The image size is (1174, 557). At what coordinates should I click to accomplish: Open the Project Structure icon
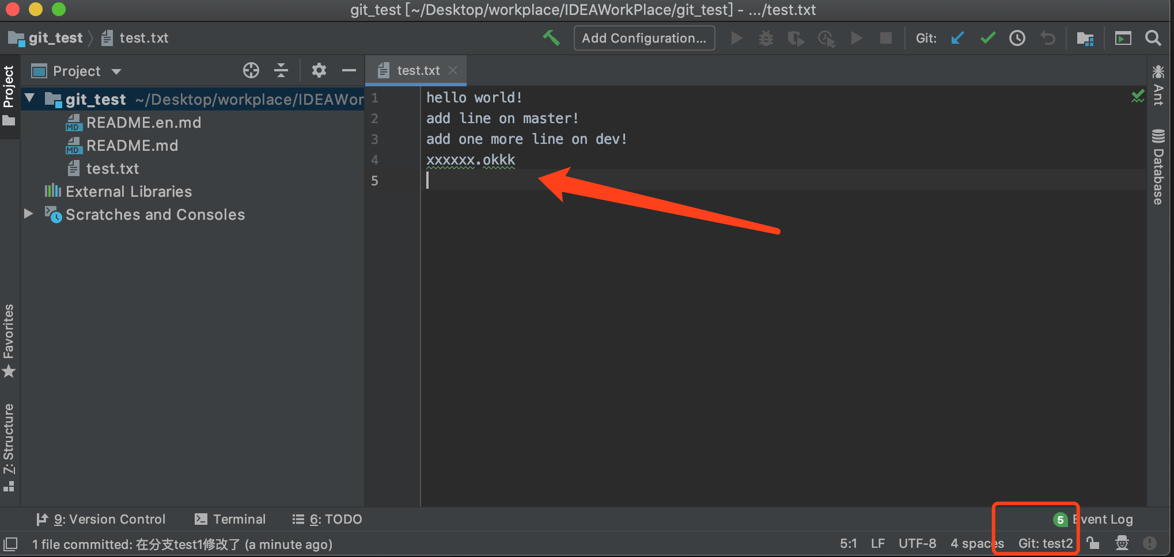click(x=1085, y=38)
